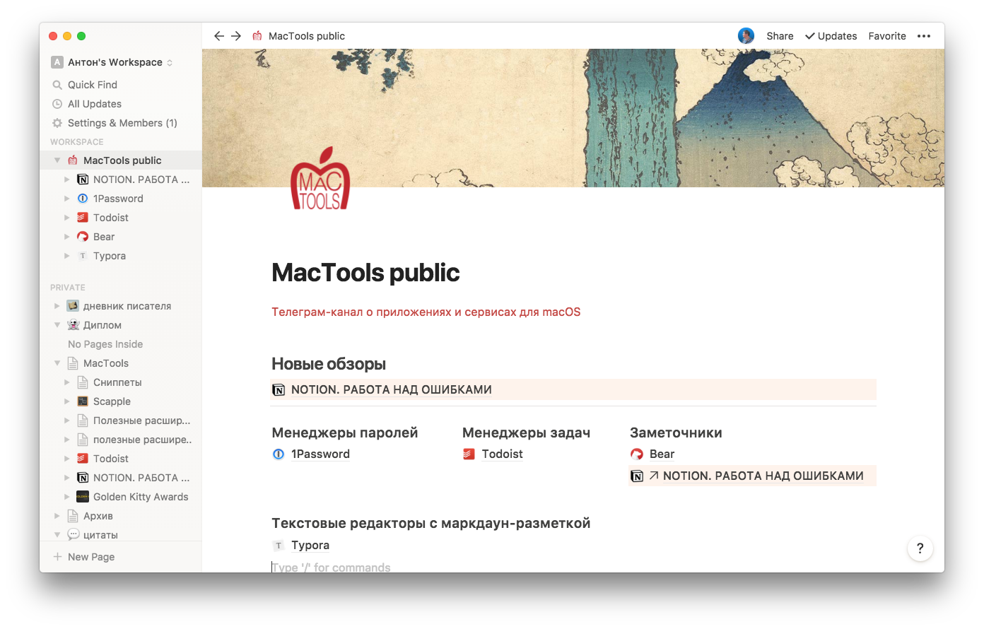
Task: Click the Архив page icon
Action: (x=73, y=516)
